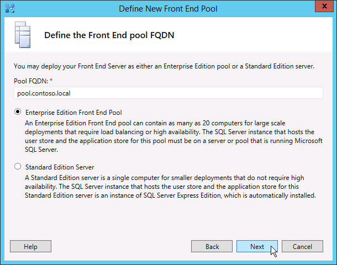This screenshot has height=265, width=337.
Task: Click the Topology Builder icon in title bar
Action: (x=9, y=8)
